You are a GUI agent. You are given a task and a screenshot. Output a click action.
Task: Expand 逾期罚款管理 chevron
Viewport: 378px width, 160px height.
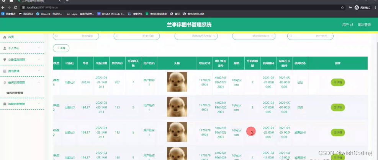(39, 104)
